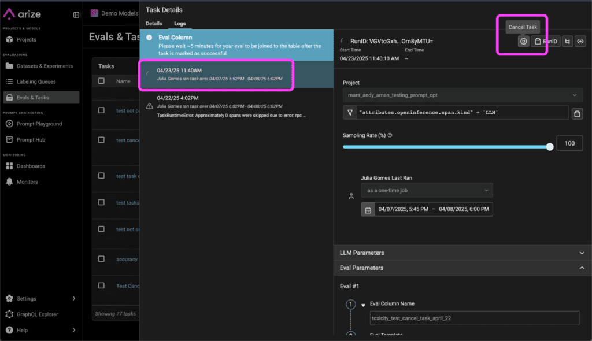592x341 pixels.
Task: Expand the LLM Parameters section
Action: pyautogui.click(x=462, y=253)
